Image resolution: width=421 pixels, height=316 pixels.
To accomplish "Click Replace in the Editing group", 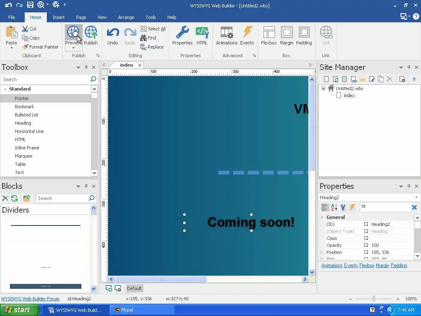I will [152, 47].
